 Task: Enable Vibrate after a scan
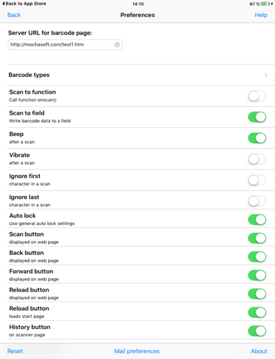(257, 159)
